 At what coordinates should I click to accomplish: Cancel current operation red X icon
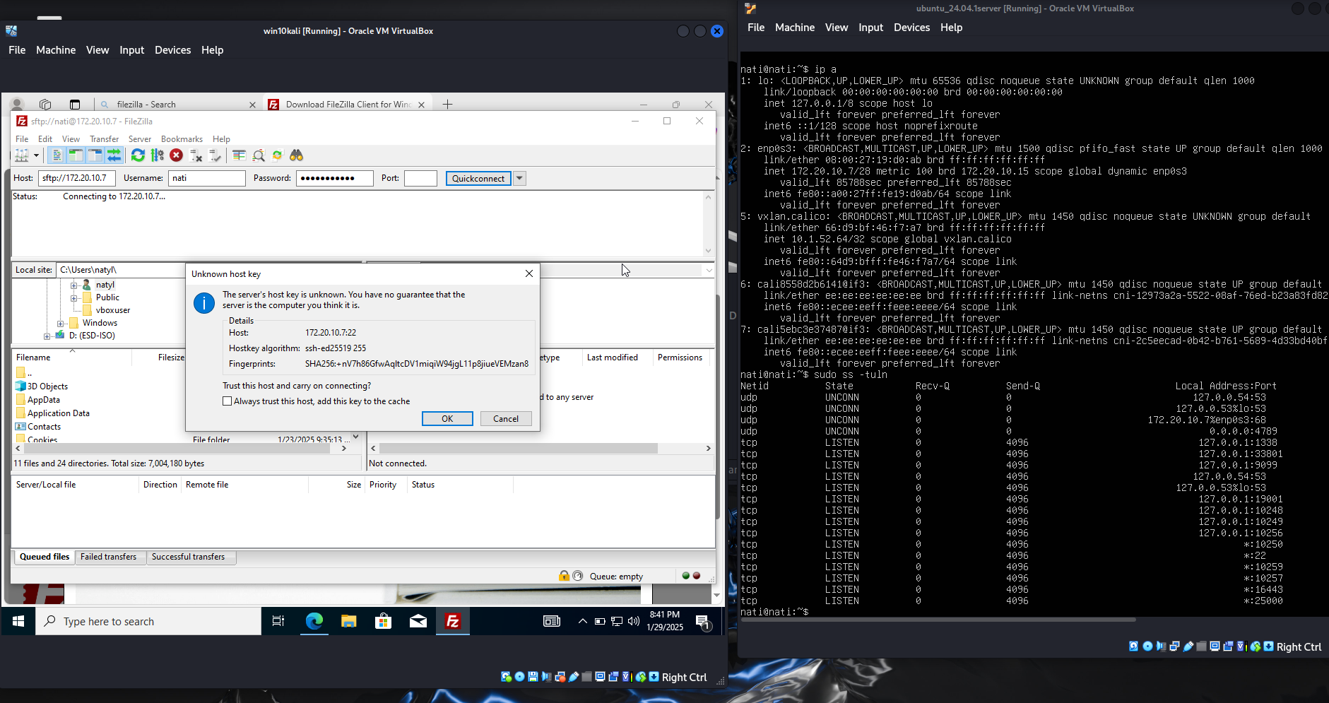pos(177,155)
